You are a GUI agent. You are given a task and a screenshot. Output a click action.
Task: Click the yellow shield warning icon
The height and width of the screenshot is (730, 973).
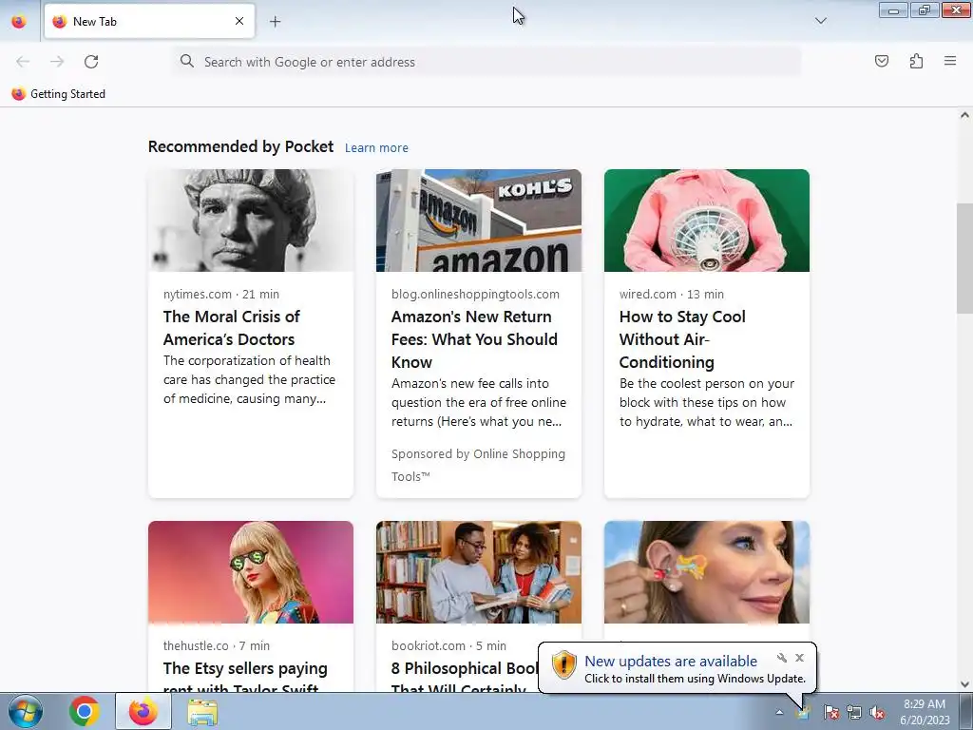[x=564, y=664]
